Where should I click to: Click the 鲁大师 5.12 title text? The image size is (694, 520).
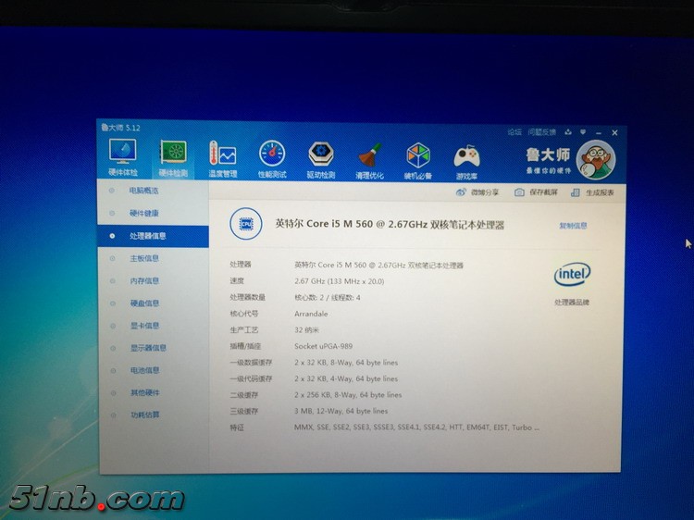[x=120, y=128]
